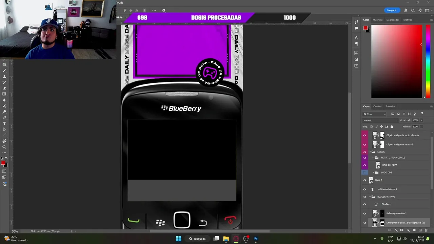
Task: Delete layer trash icon
Action: [426, 230]
